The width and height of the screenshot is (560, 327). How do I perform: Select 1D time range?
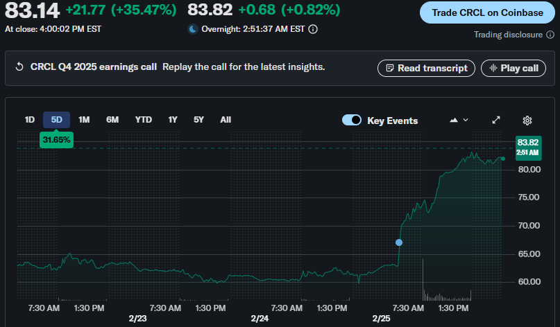click(x=30, y=120)
